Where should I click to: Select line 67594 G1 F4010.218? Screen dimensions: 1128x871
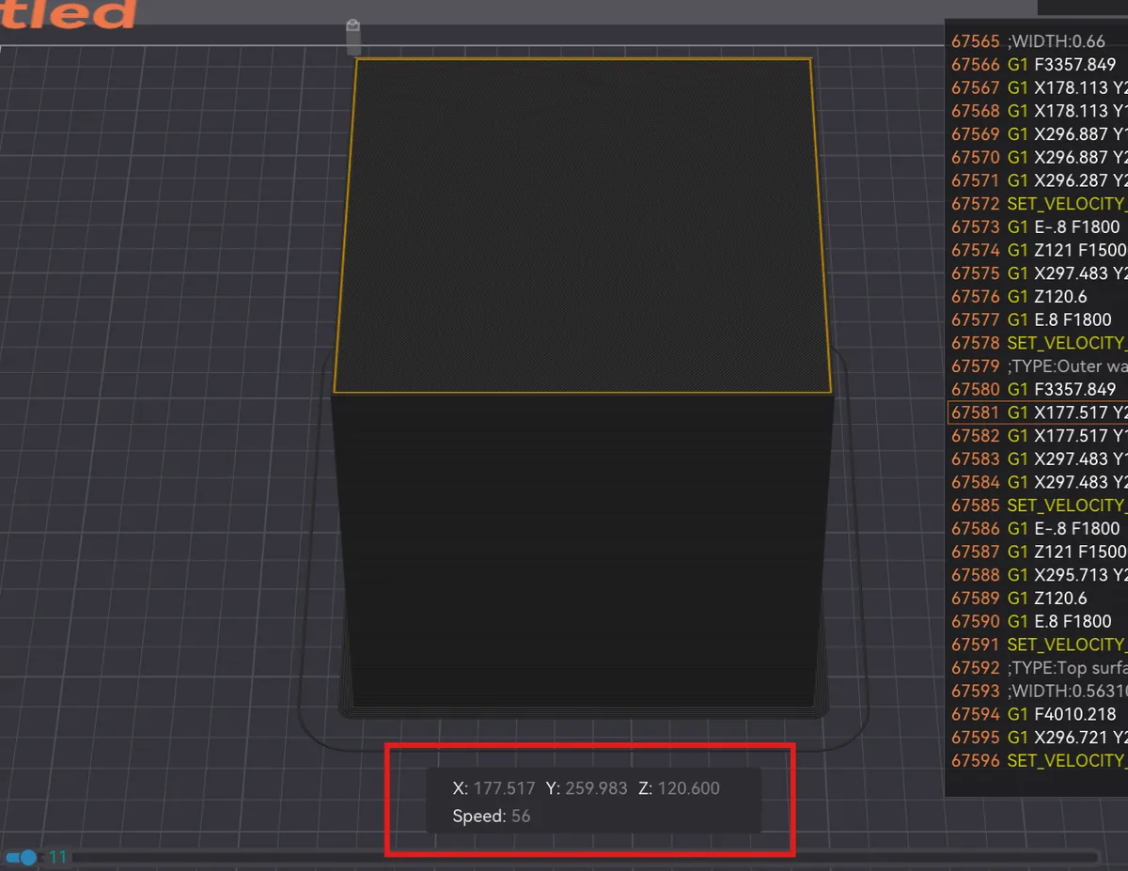pos(1038,714)
